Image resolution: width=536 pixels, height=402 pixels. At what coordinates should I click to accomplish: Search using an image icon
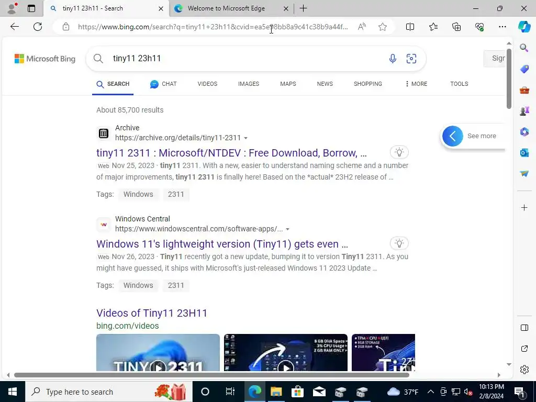point(411,59)
